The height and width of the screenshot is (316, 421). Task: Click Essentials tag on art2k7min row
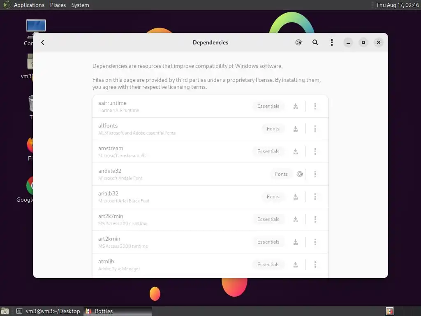(268, 219)
